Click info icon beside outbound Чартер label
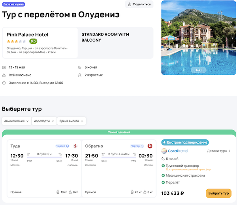The width and height of the screenshot is (237, 205). (68, 146)
